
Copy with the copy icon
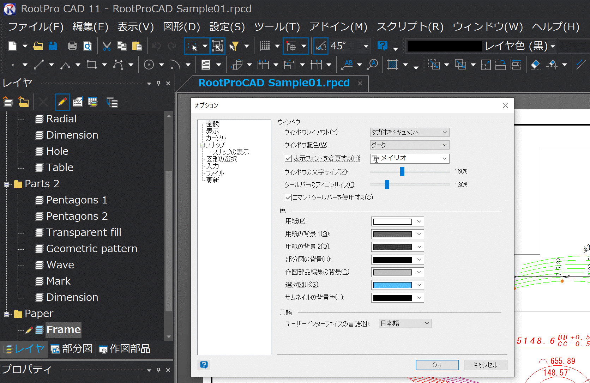point(122,46)
